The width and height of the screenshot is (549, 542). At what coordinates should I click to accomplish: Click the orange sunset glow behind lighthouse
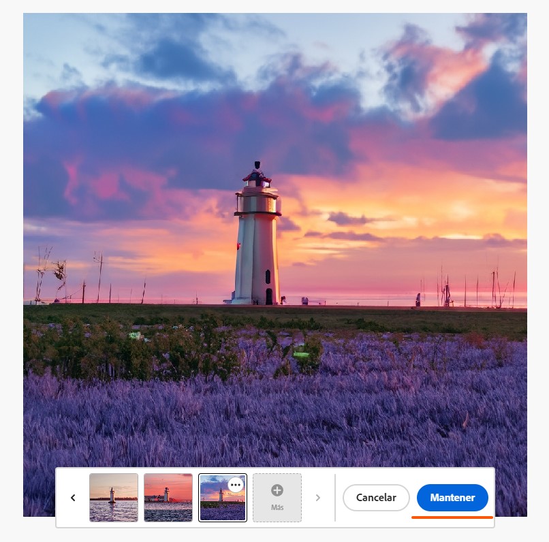pos(354,197)
